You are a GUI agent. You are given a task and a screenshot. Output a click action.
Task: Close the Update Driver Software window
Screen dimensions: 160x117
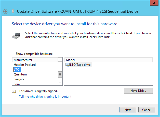point(154,3)
